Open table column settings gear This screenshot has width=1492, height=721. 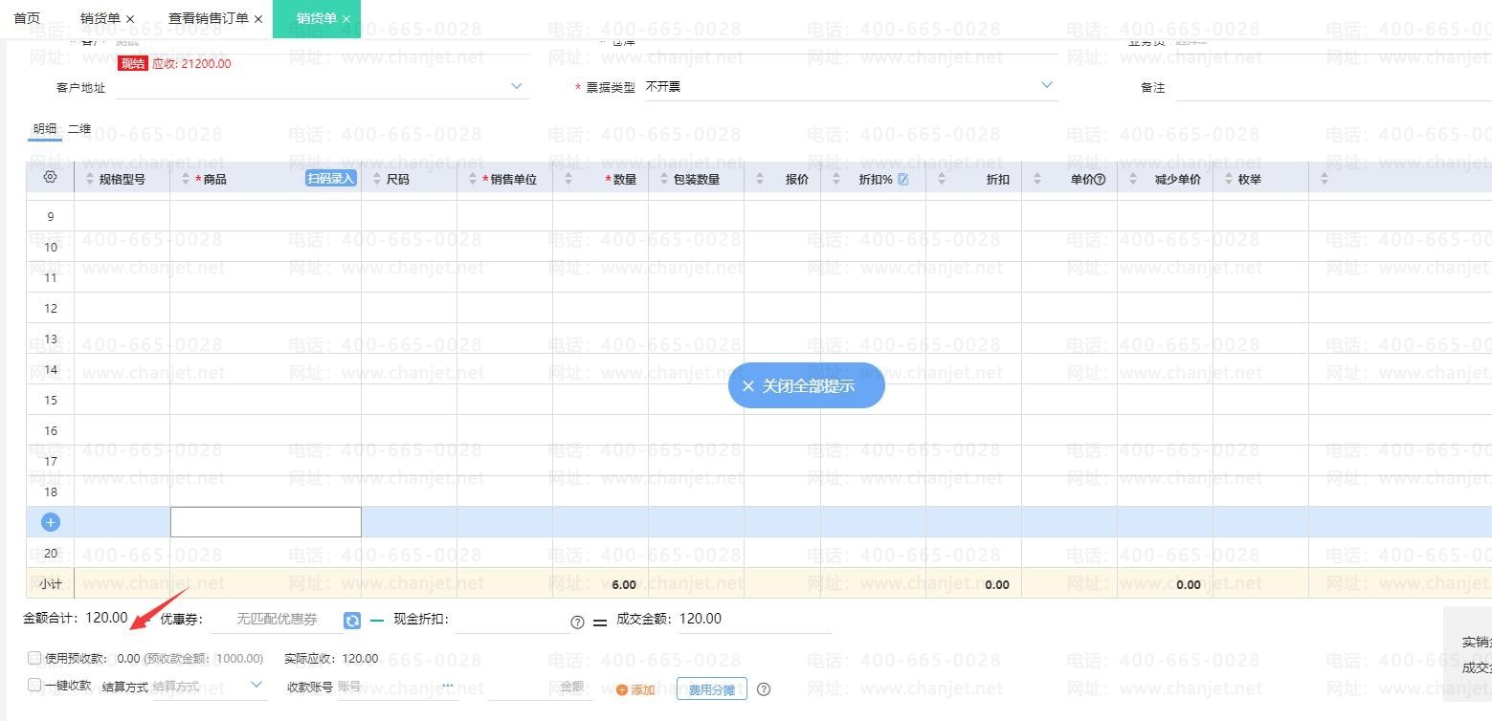pos(51,178)
